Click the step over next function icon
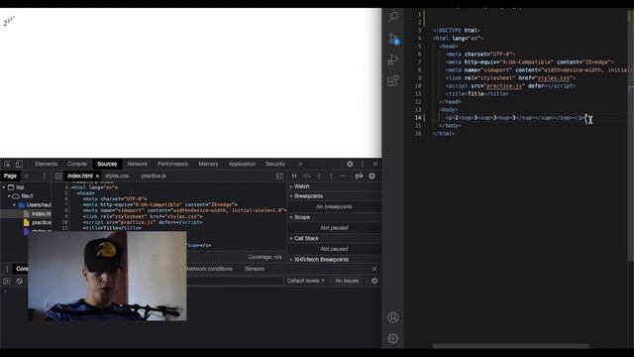This screenshot has width=634, height=357. (307, 177)
